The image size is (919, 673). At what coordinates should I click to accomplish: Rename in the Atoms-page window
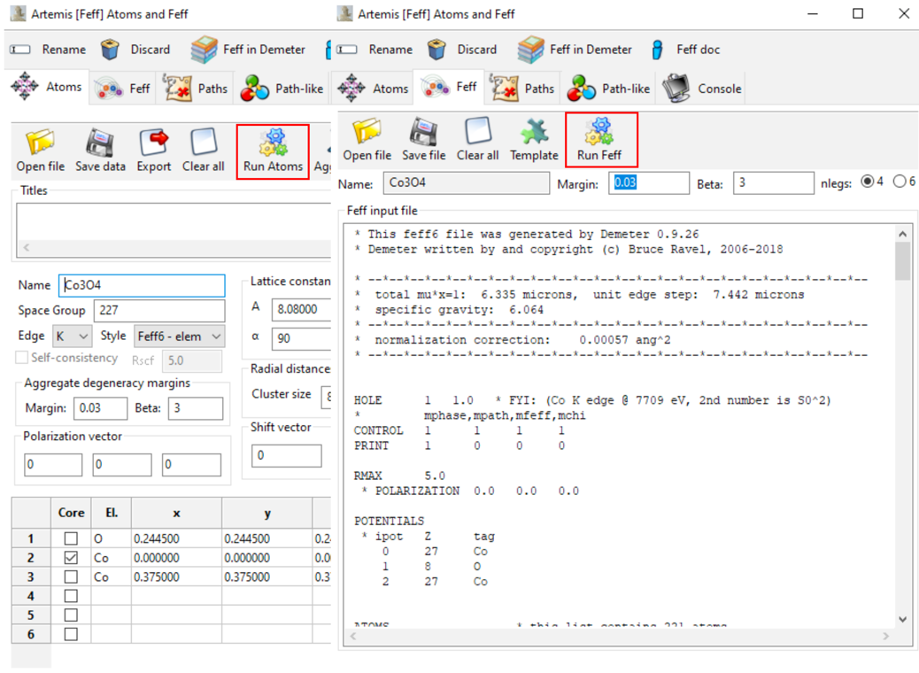click(x=48, y=50)
